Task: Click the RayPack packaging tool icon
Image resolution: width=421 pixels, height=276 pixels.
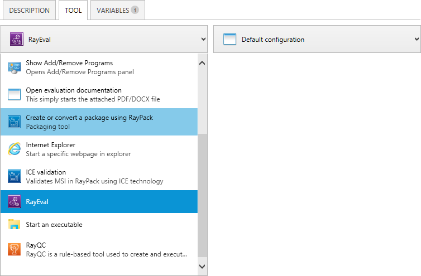Action: 14,122
